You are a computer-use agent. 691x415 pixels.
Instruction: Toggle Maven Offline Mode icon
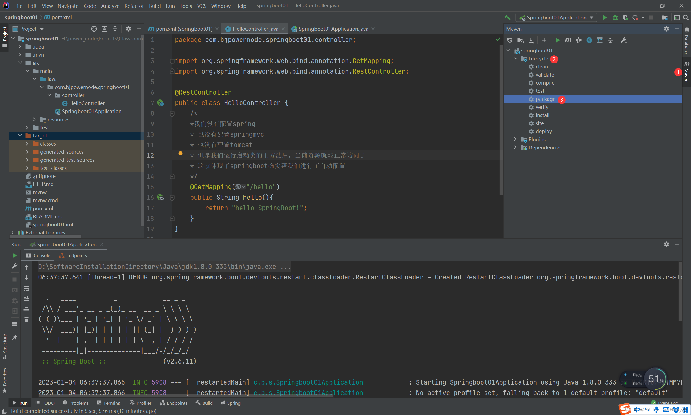pos(589,40)
